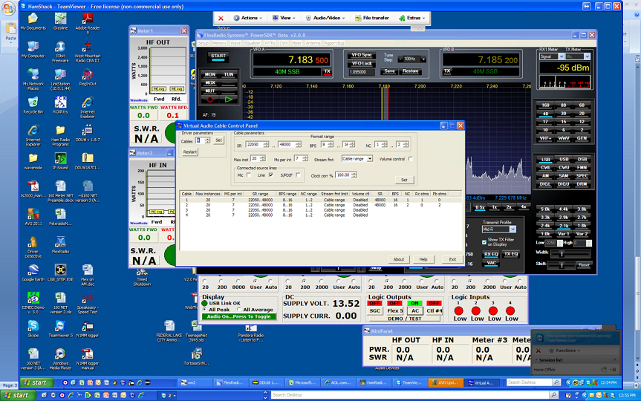Open Google Earth desktop shortcut
This screenshot has width=641, height=401.
click(33, 269)
